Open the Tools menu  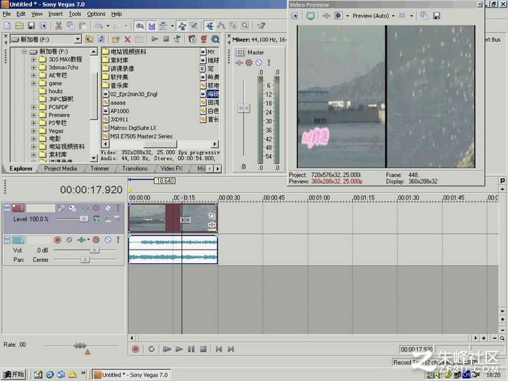(75, 14)
